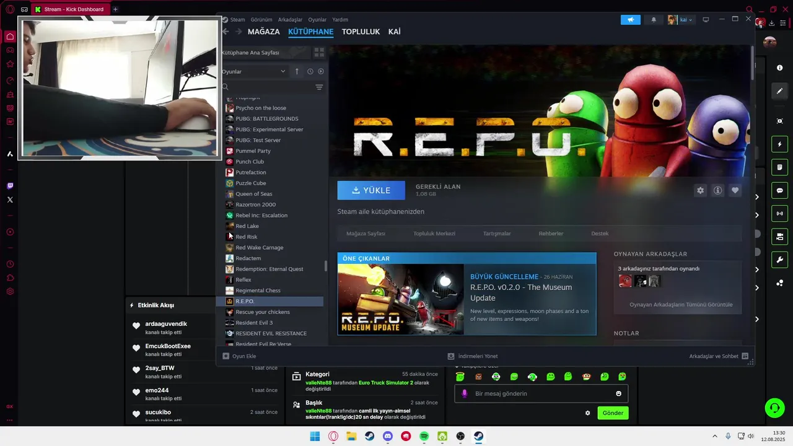The image size is (793, 446).
Task: Click the Kick sidebar wrench icon
Action: click(780, 260)
